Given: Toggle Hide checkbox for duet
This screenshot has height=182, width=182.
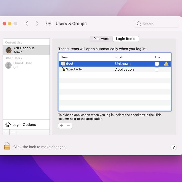Looking at the screenshot, I should 157,64.
